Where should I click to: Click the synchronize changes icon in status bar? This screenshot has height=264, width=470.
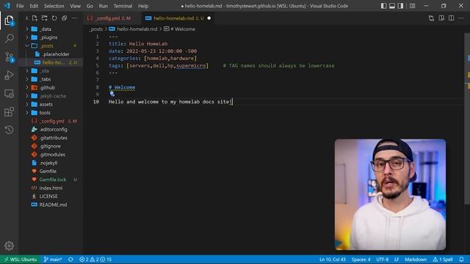(x=70, y=260)
